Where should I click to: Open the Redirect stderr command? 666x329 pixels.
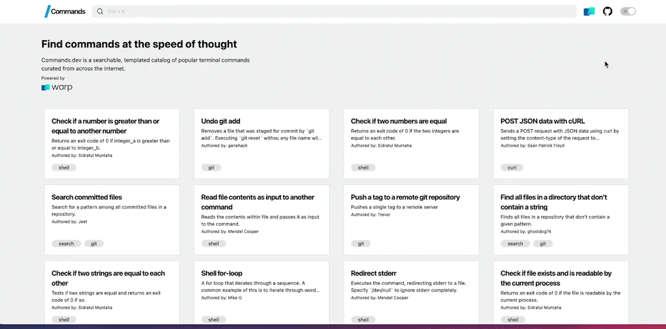[373, 273]
